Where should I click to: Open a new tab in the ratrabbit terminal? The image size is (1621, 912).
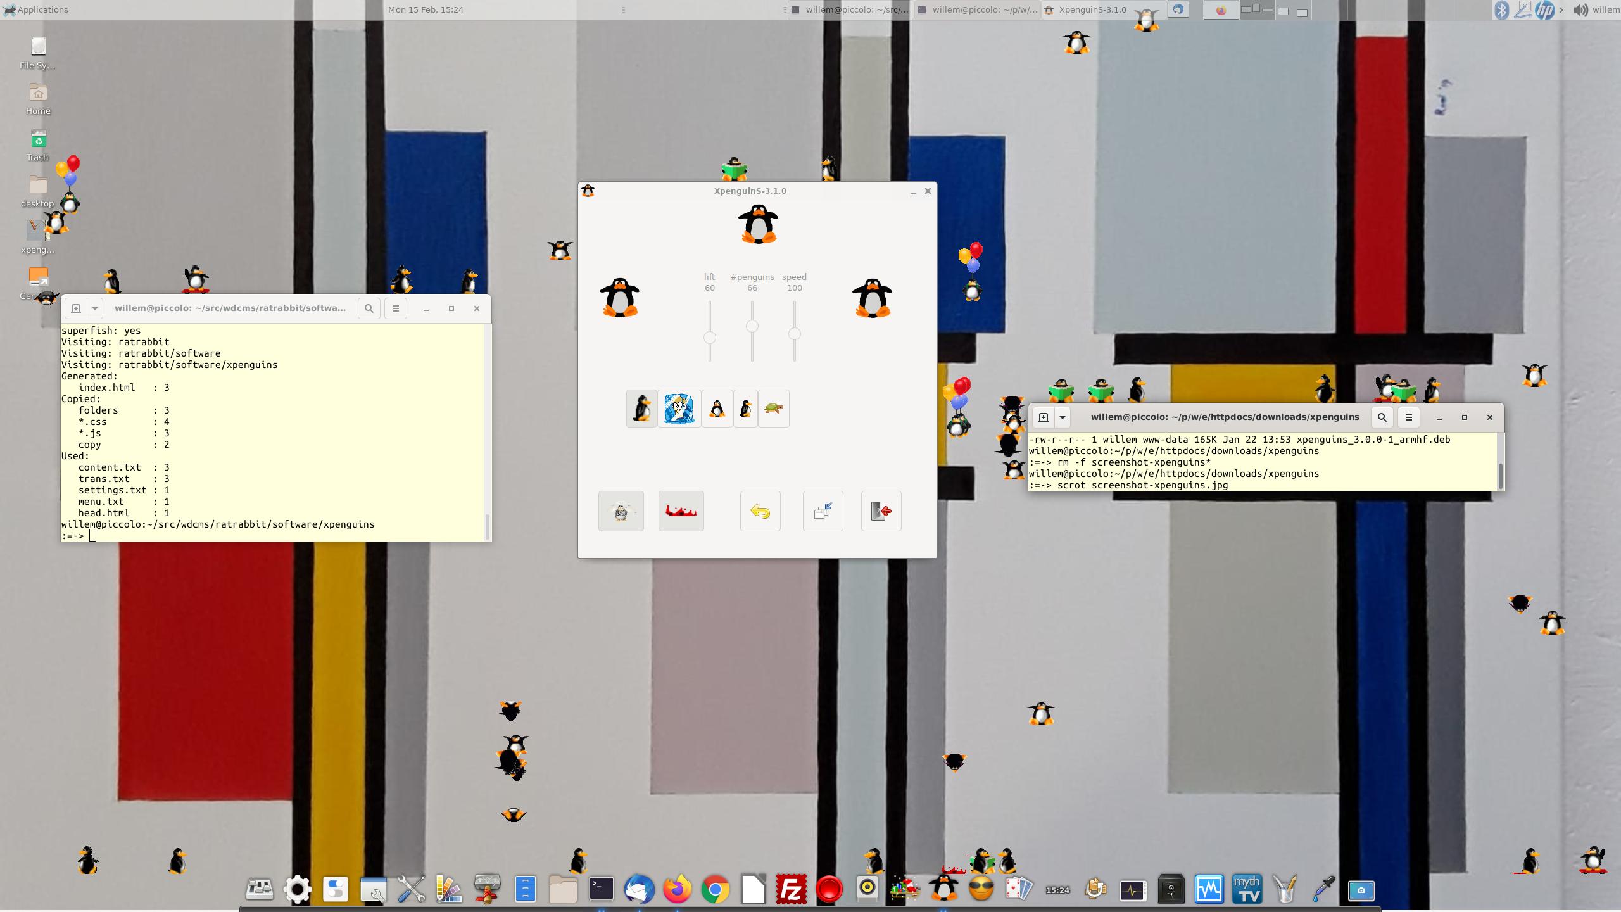tap(76, 308)
